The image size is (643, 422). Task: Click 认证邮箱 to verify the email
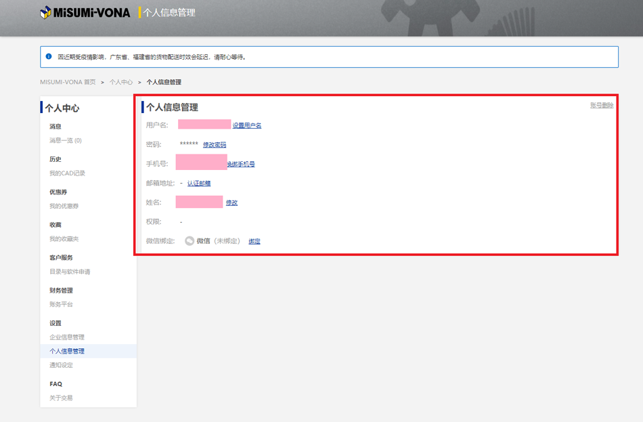199,184
